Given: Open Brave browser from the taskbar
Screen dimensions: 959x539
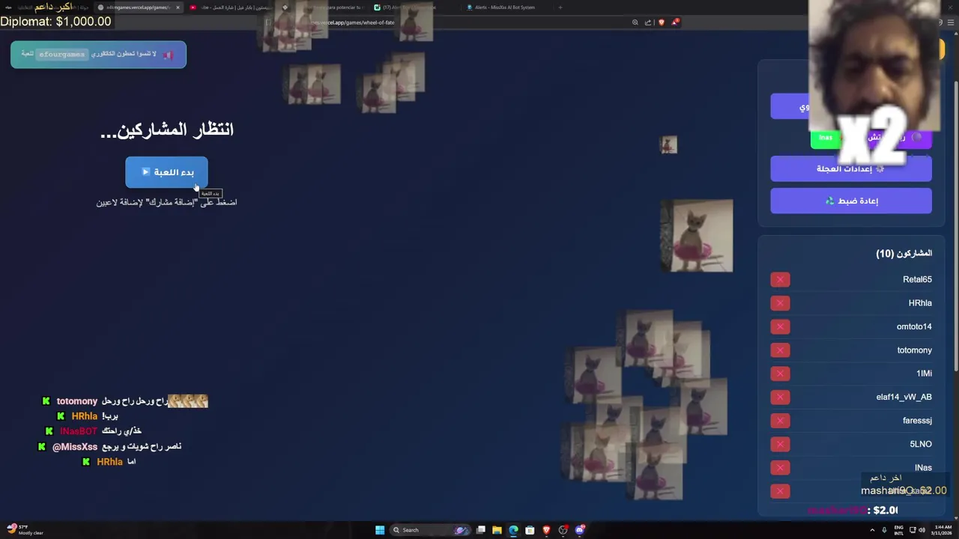Looking at the screenshot, I should pos(546,530).
